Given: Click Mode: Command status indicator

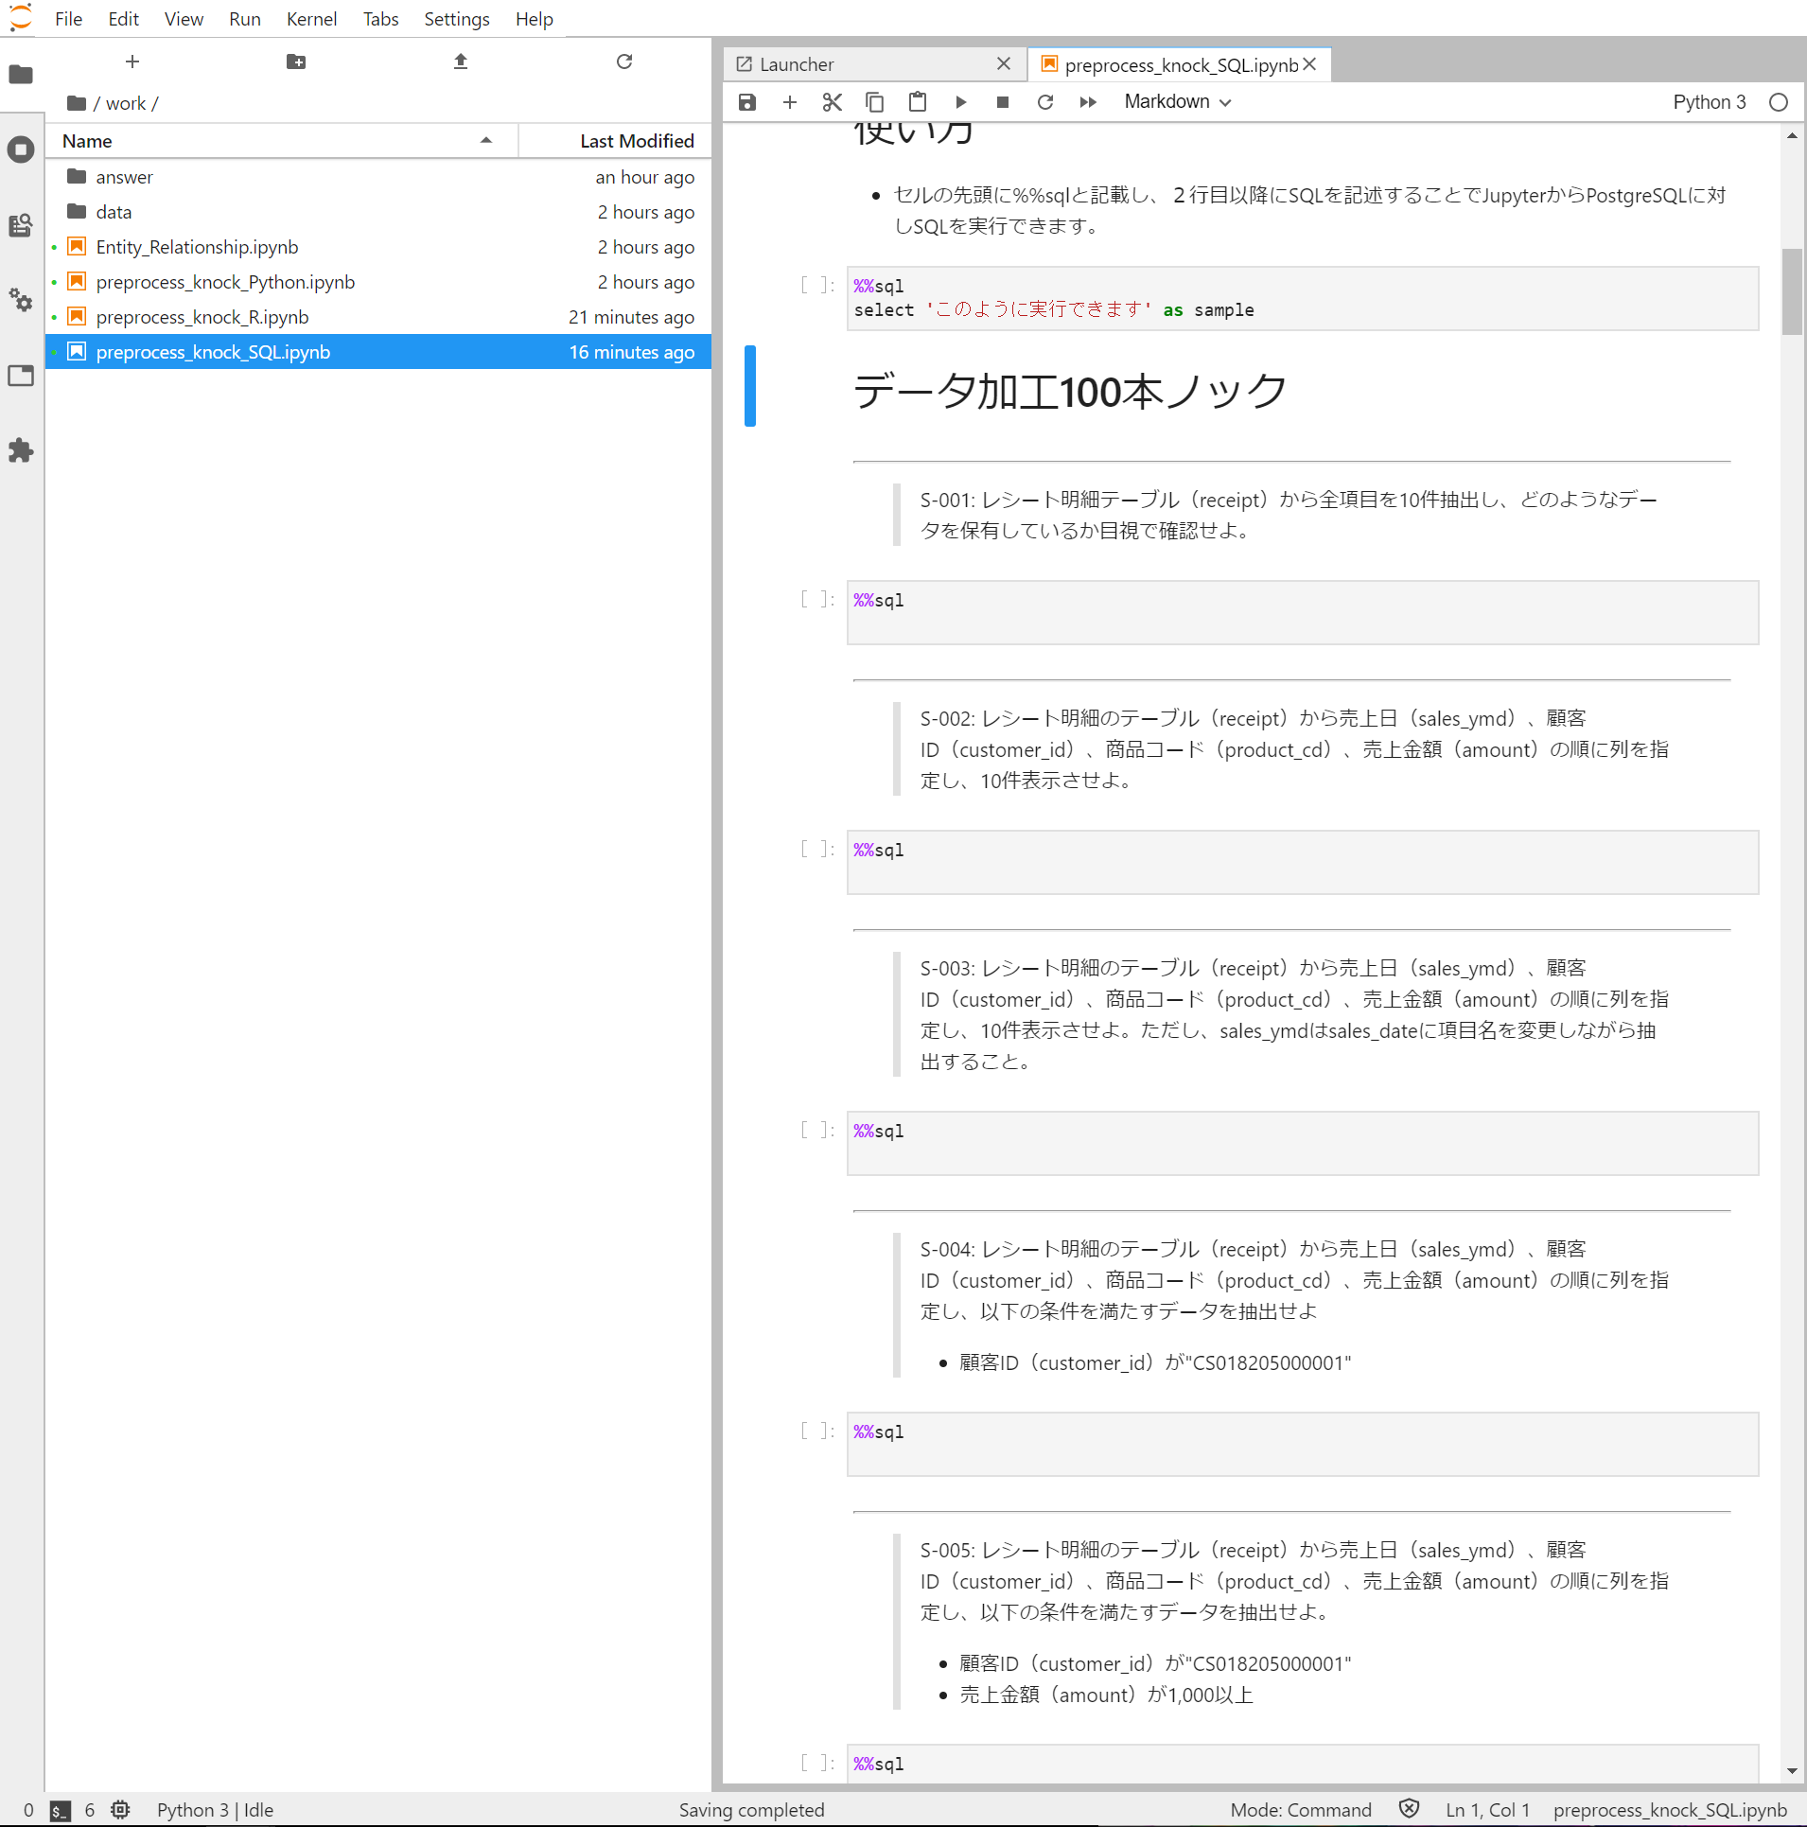Looking at the screenshot, I should [1301, 1810].
